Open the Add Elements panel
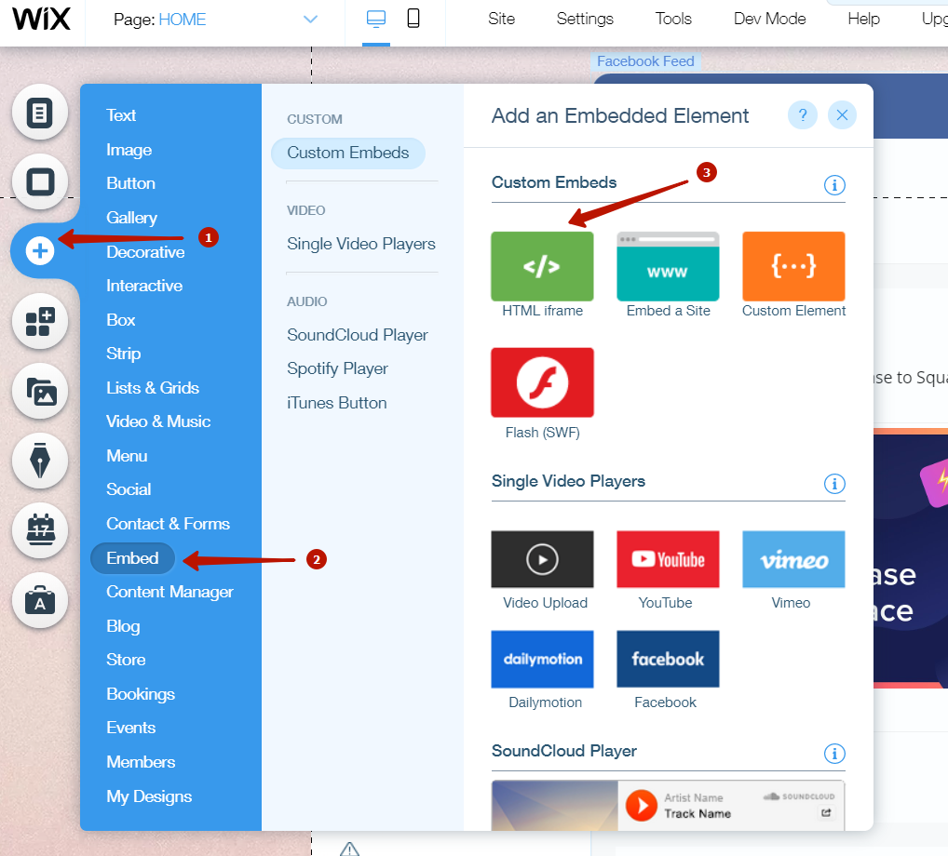The image size is (948, 856). (x=40, y=250)
